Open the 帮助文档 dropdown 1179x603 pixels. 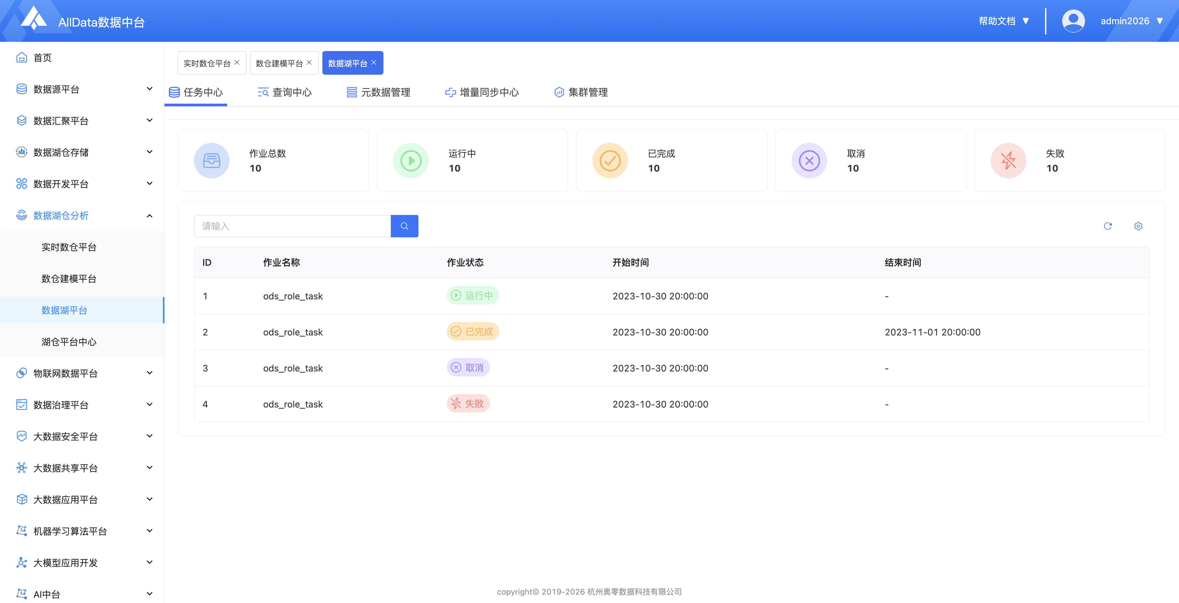1004,21
